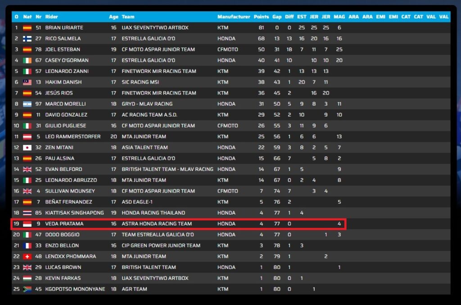This screenshot has height=305, width=461.
Task: Click CFMOTO manufacturer in Joel Esteban's row
Action: tap(227, 49)
